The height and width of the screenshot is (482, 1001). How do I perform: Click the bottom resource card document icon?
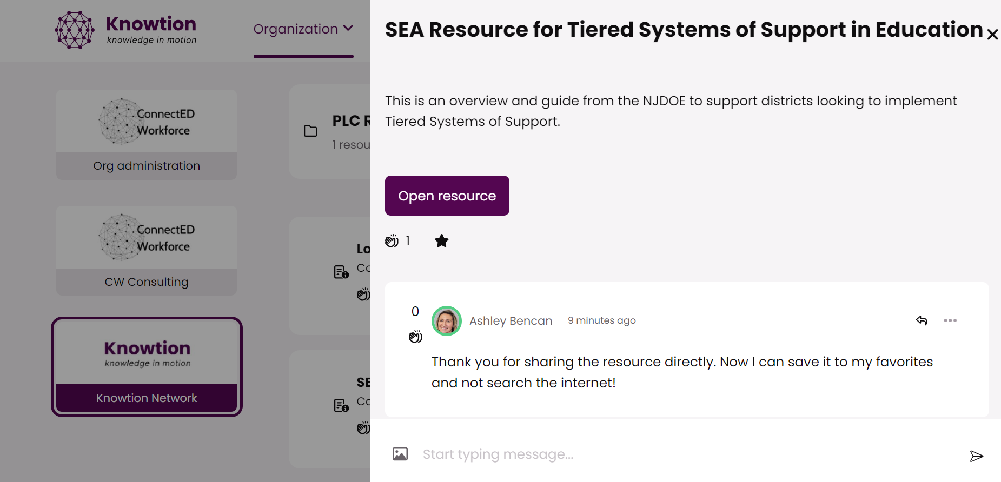[x=341, y=405]
